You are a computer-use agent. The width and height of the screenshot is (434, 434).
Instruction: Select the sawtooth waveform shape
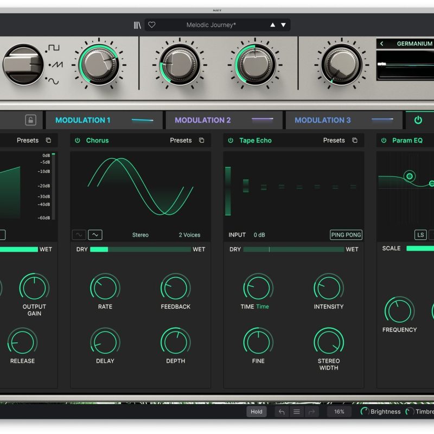pos(57,65)
